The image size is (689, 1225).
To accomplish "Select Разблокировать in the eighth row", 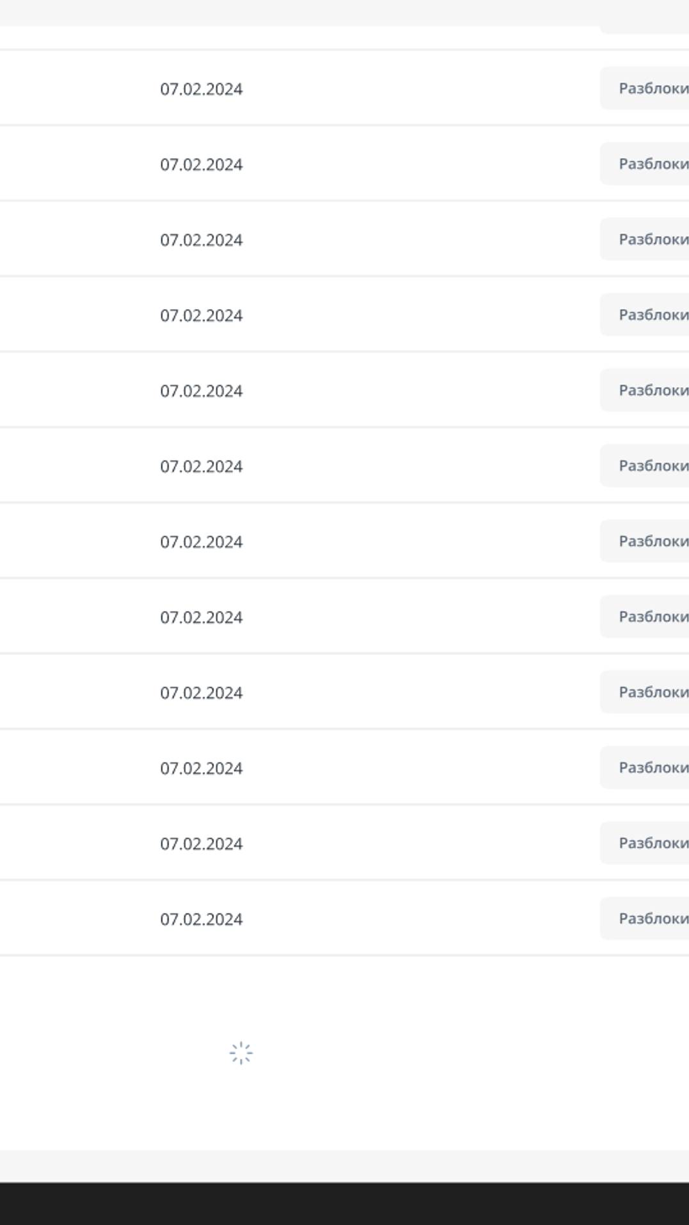I will pos(646,617).
